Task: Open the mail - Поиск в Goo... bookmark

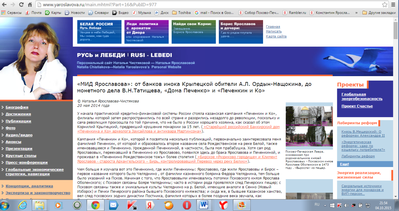Action: coord(214,13)
